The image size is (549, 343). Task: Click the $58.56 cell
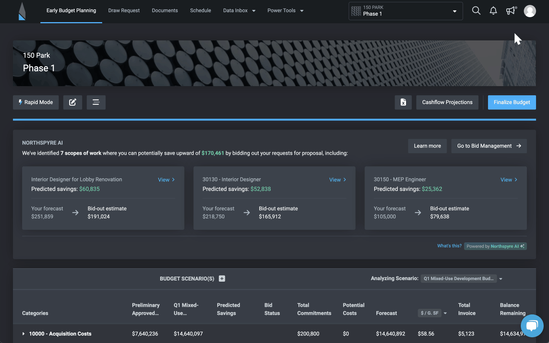[426, 334]
